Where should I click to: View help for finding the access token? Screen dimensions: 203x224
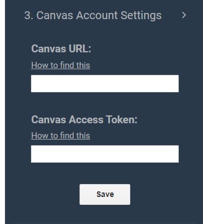60,136
